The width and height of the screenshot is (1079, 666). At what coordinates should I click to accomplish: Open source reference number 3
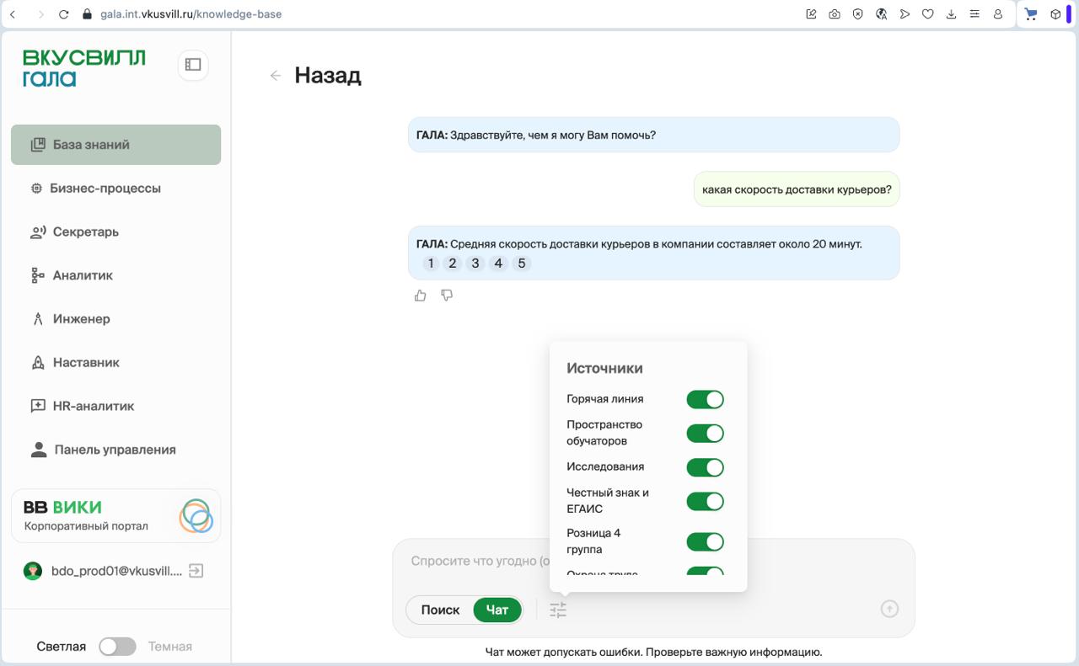tap(475, 264)
